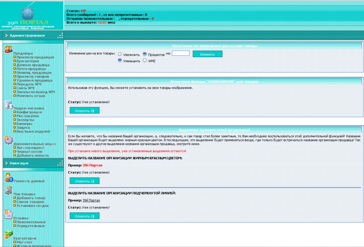This screenshot has width=364, height=247.
Task: Open Черный список link
Action: point(29,152)
